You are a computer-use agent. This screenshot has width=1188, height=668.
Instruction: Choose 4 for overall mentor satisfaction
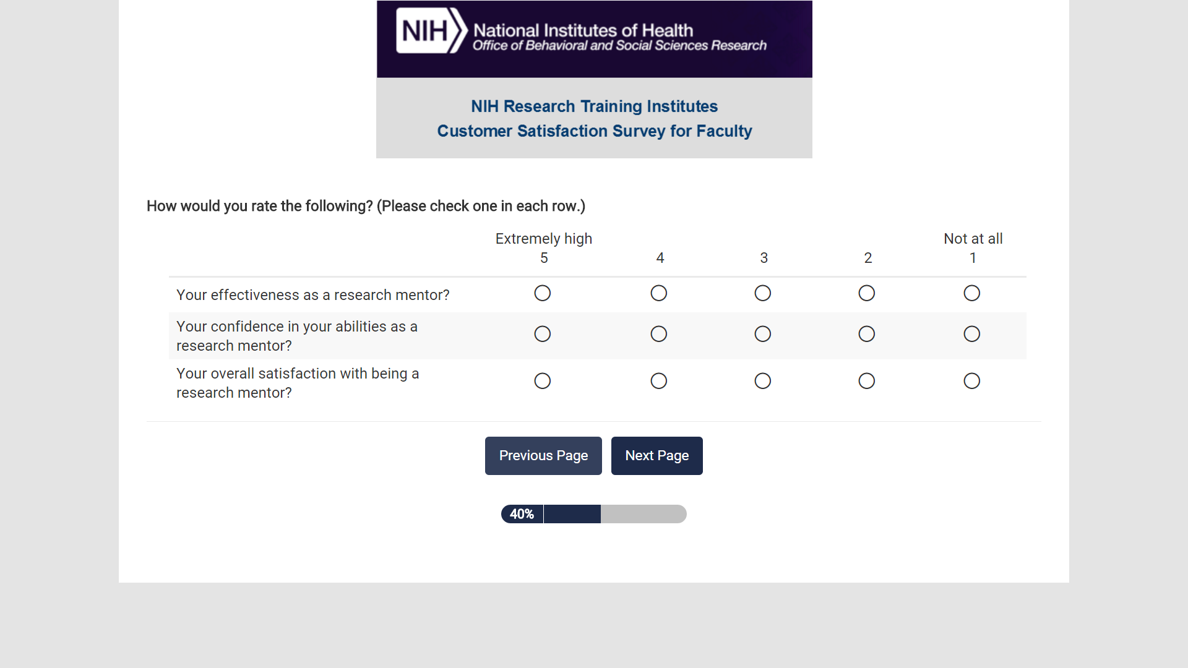[659, 381]
